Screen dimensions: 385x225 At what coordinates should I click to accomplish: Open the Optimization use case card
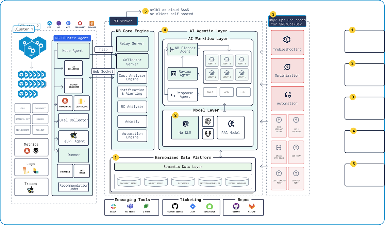(x=287, y=71)
